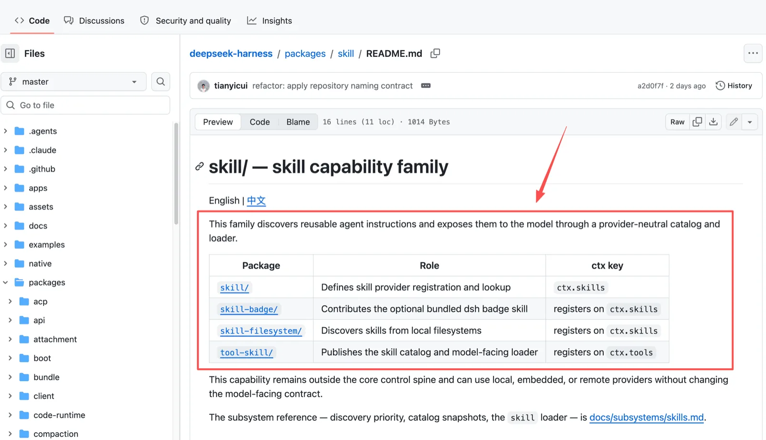This screenshot has width=766, height=440.
Task: Click the Go to file field
Action: pos(86,105)
